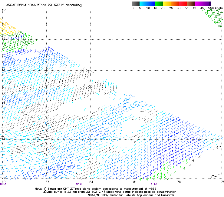Click the '-87' longitude label
224x197 pixels.
46,182
